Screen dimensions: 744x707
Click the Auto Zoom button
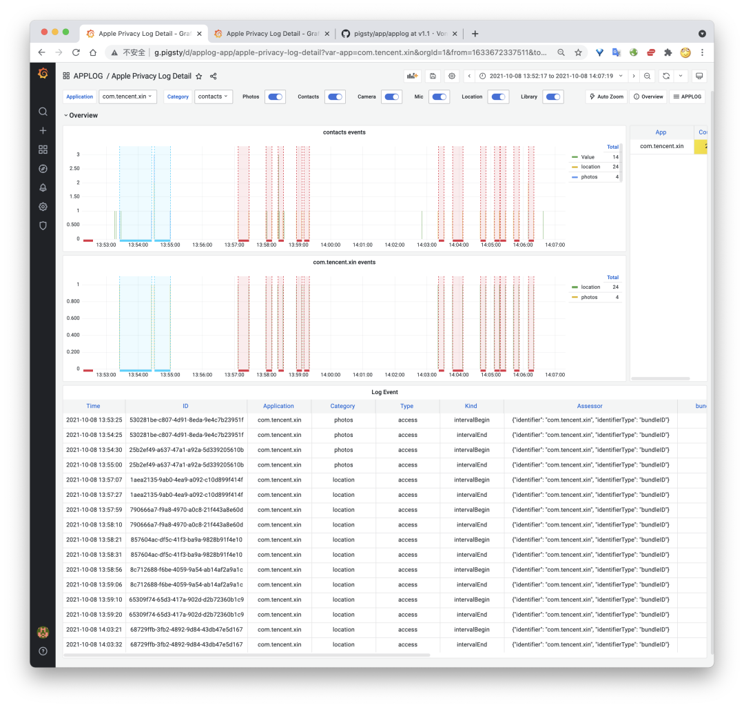pos(606,96)
